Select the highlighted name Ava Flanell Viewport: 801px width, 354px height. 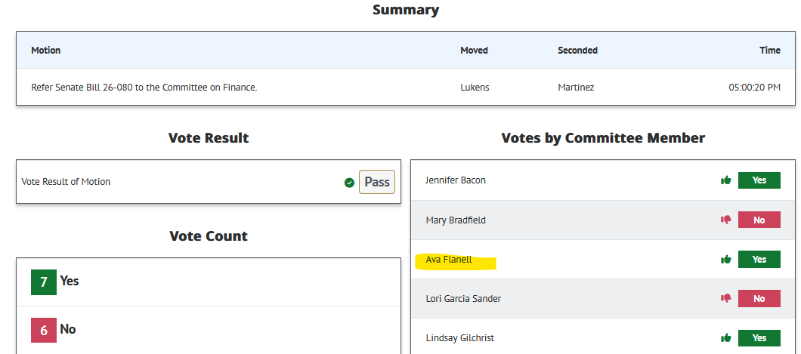pyautogui.click(x=449, y=260)
